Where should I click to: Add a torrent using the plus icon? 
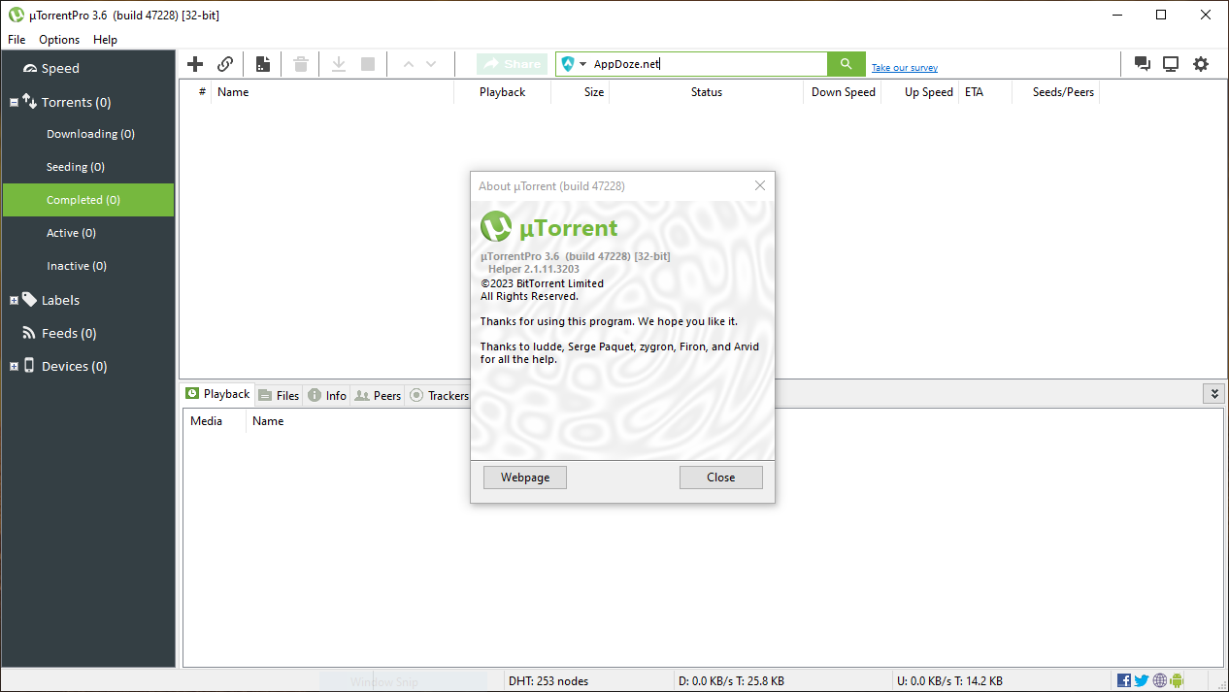pyautogui.click(x=194, y=63)
